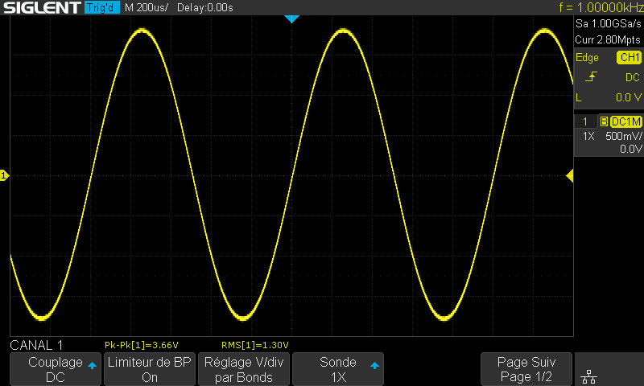Click the Trig'd status indicator
Image resolution: width=644 pixels, height=386 pixels.
pyautogui.click(x=102, y=7)
